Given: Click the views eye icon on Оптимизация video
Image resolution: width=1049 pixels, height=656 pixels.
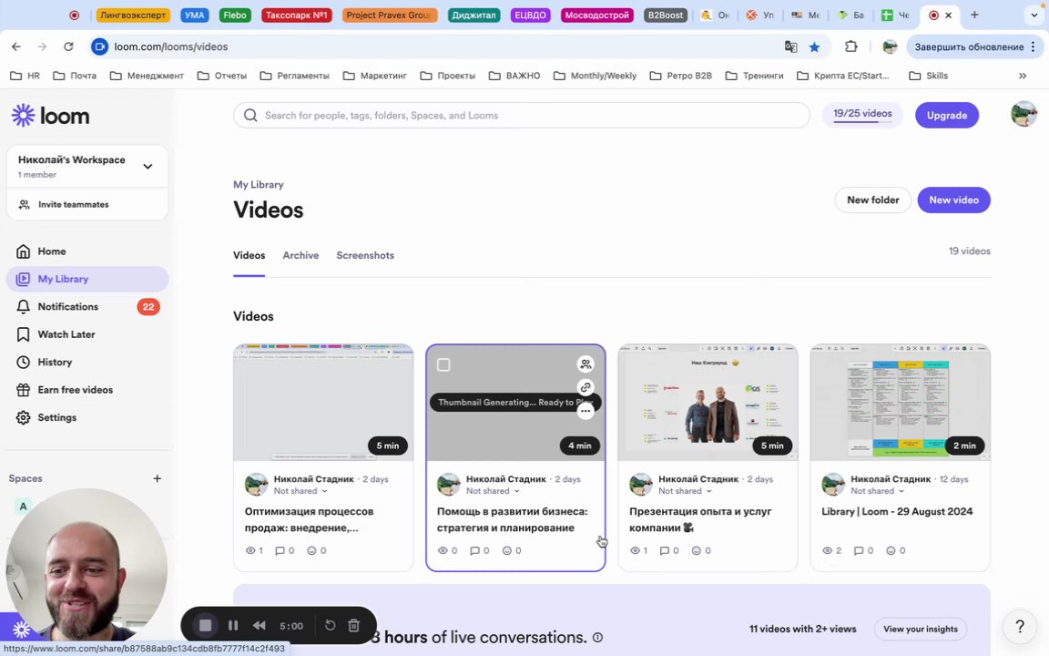Looking at the screenshot, I should click(250, 551).
